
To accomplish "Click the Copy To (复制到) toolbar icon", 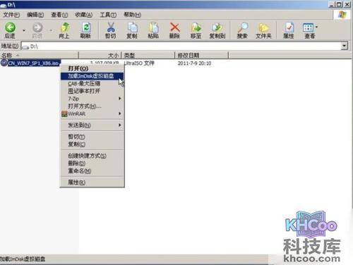I will 217,27.
